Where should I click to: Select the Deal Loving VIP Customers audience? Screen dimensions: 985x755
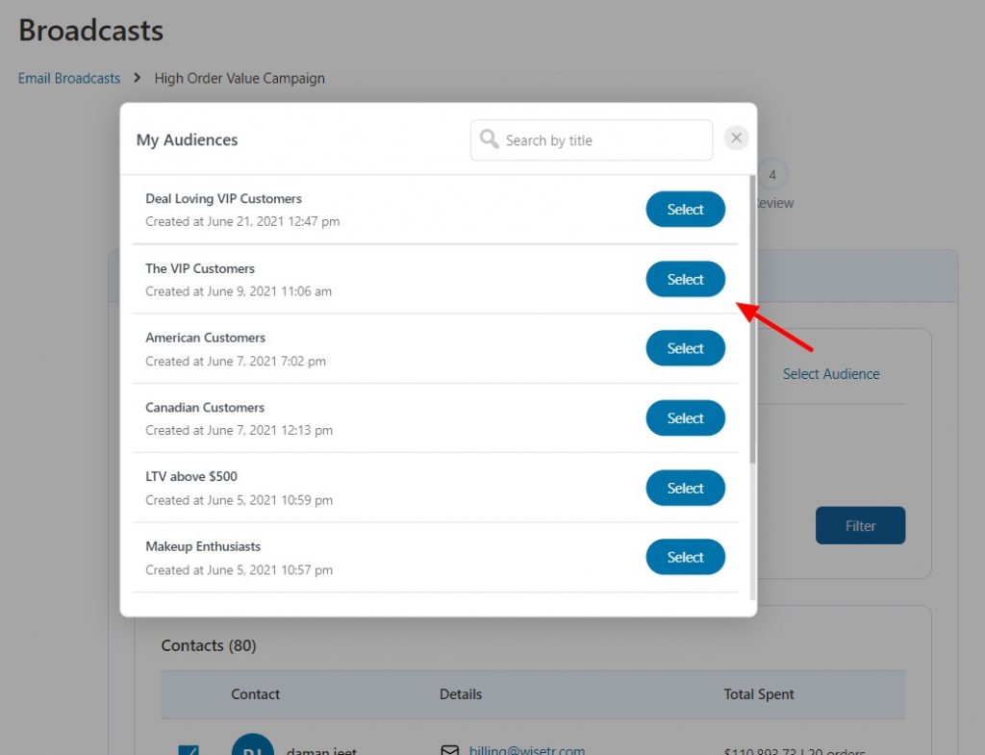tap(685, 209)
